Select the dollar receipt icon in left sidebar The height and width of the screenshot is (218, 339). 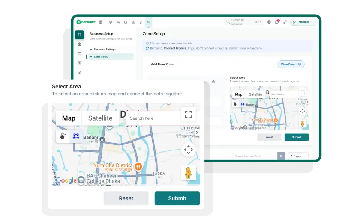point(80,63)
